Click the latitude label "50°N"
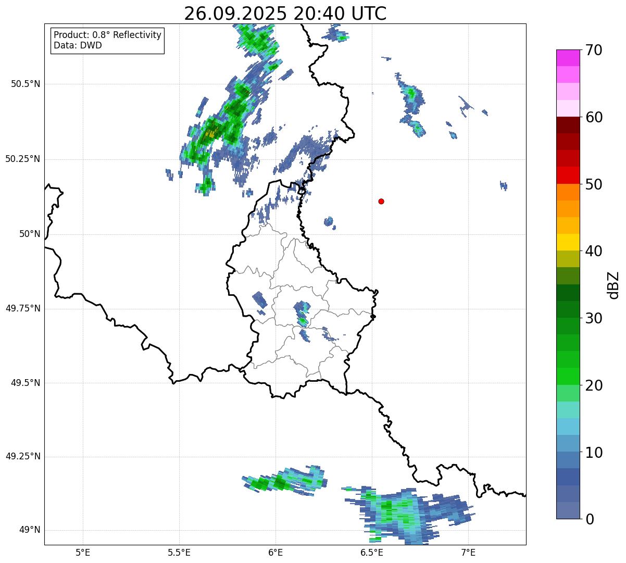Screen dimensions: 626x563 (30, 234)
